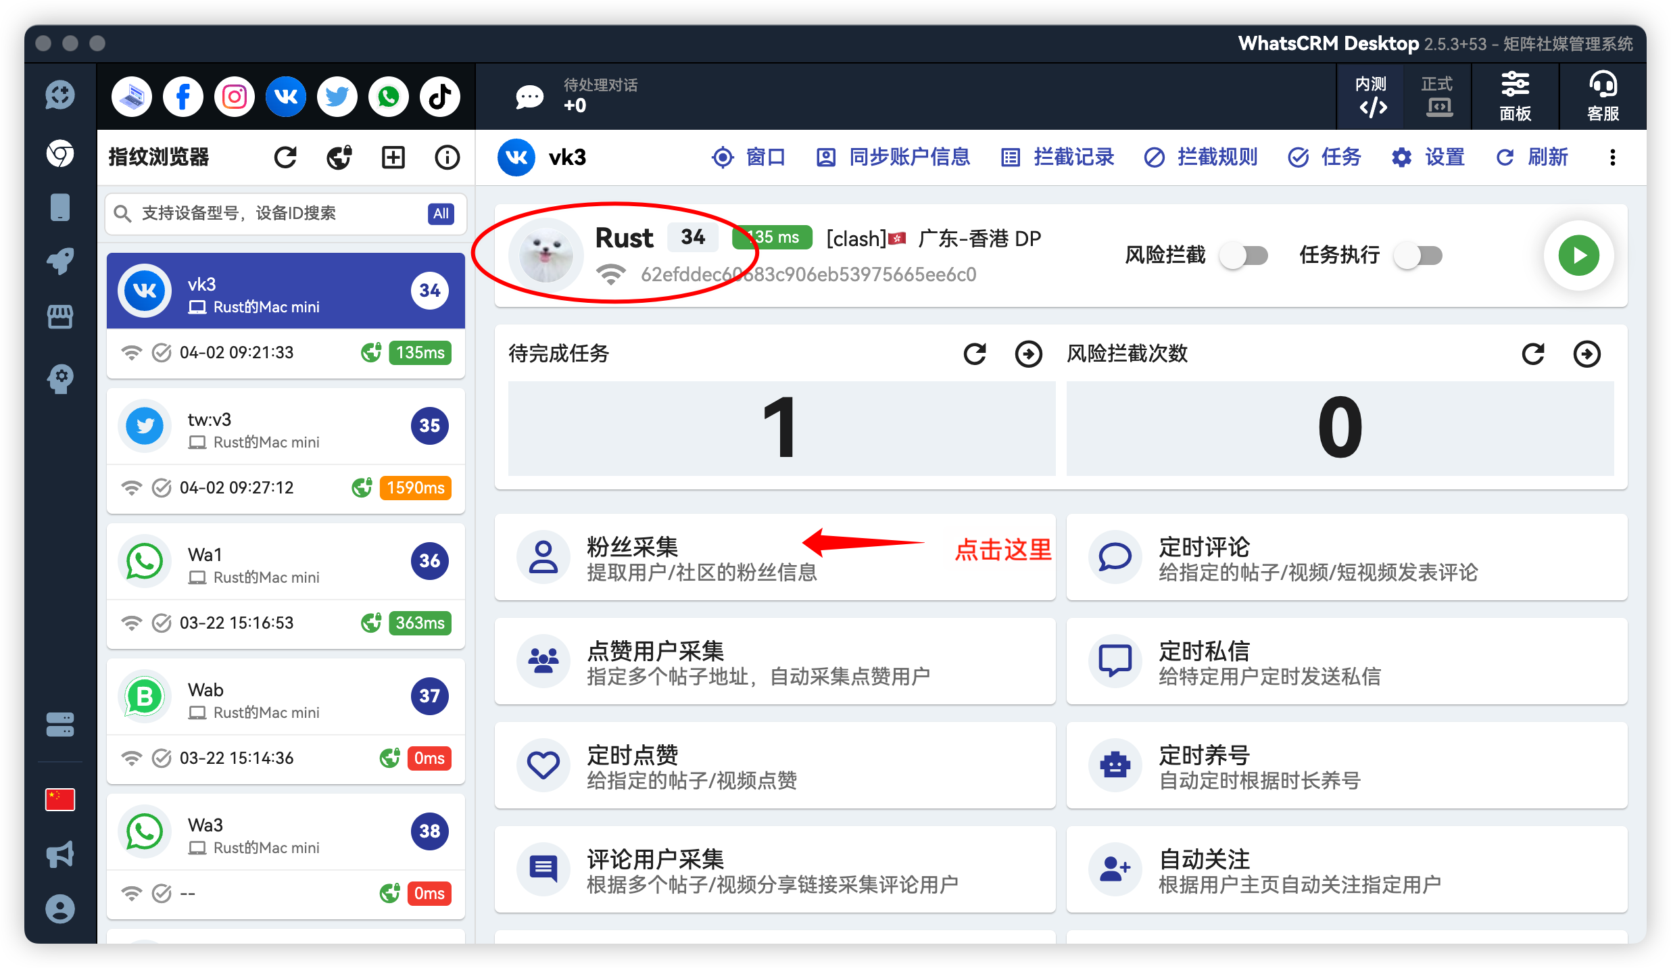Screen dimensions: 1671x968
Task: Open the WhatsApp platform icon
Action: coord(388,96)
